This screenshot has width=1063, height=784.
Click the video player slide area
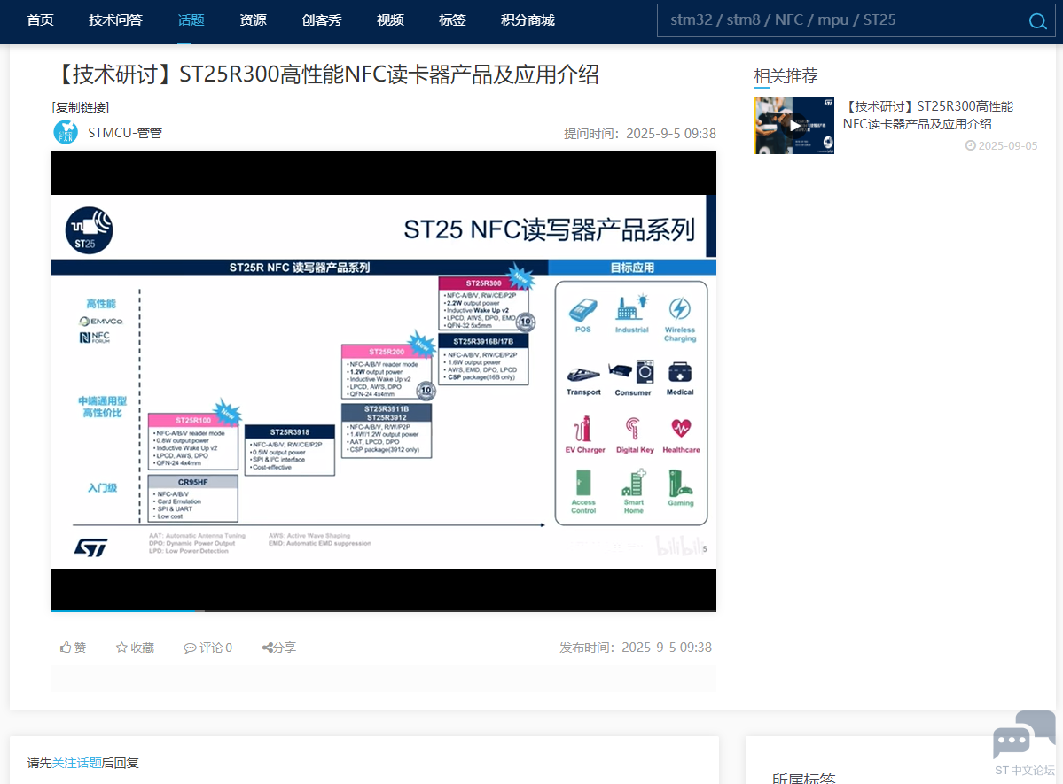pyautogui.click(x=384, y=382)
